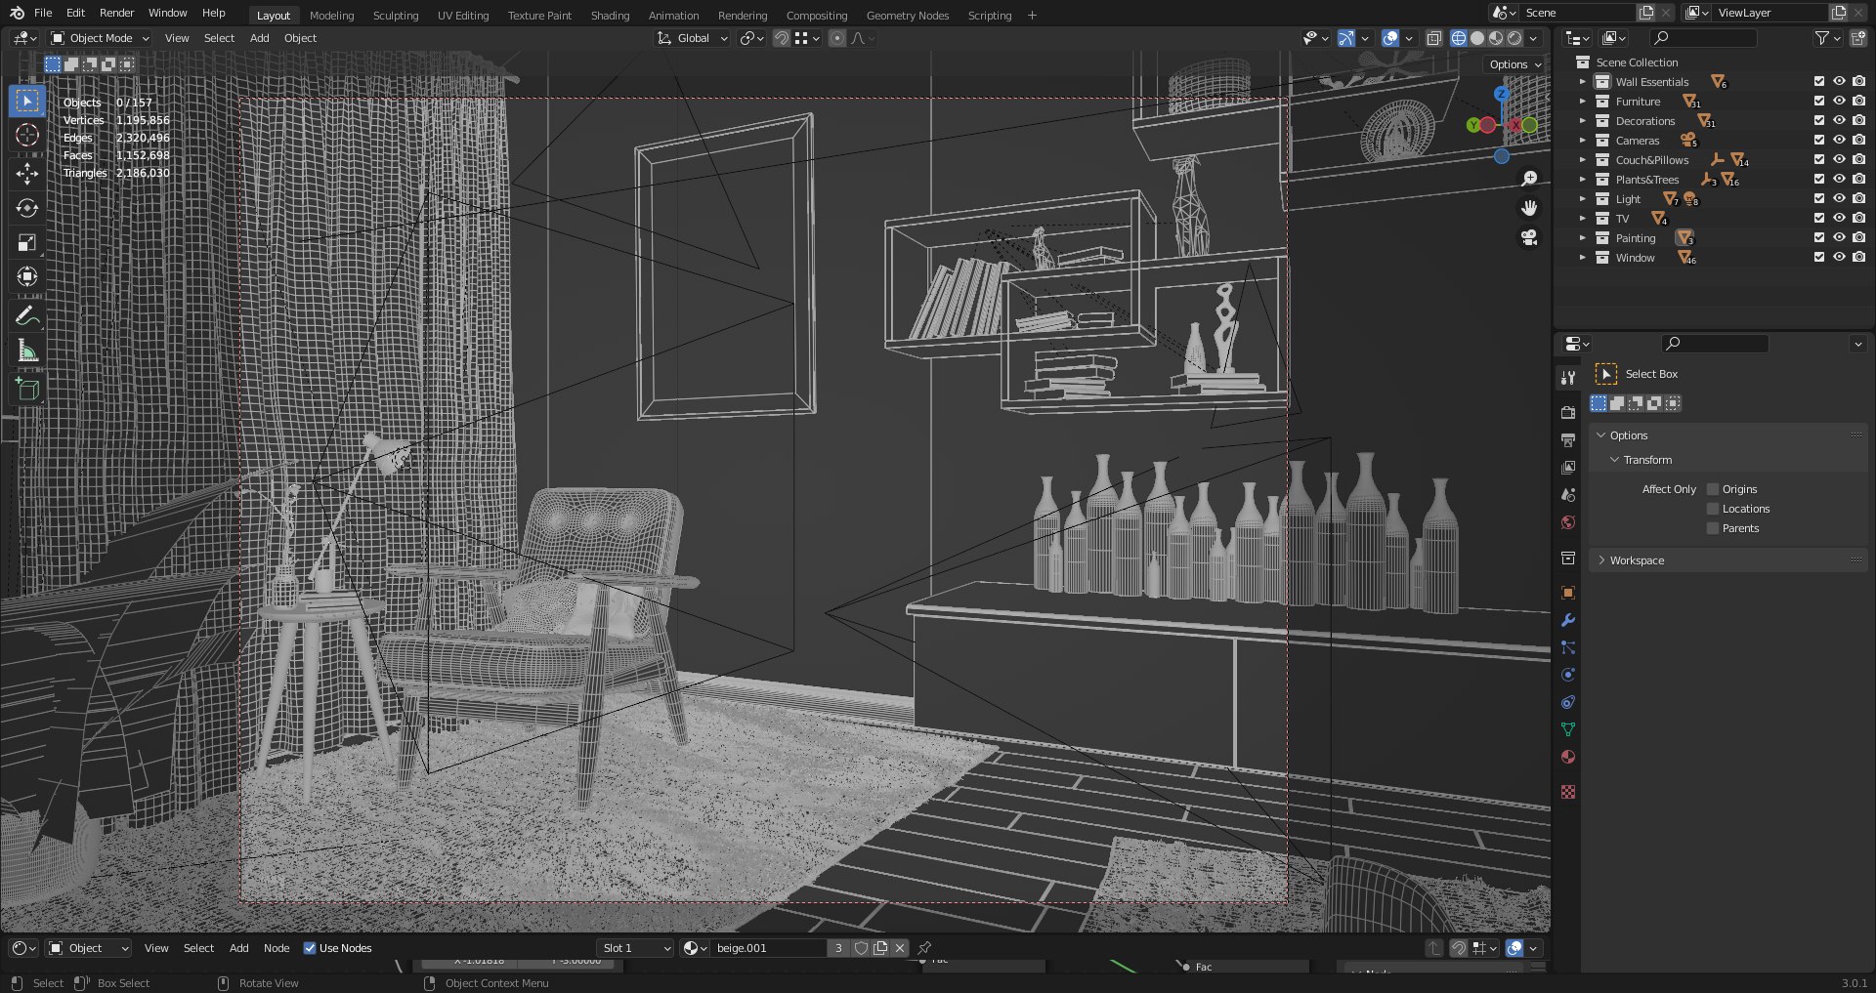The image size is (1876, 993).
Task: Click the material user count 3 button
Action: click(x=838, y=948)
